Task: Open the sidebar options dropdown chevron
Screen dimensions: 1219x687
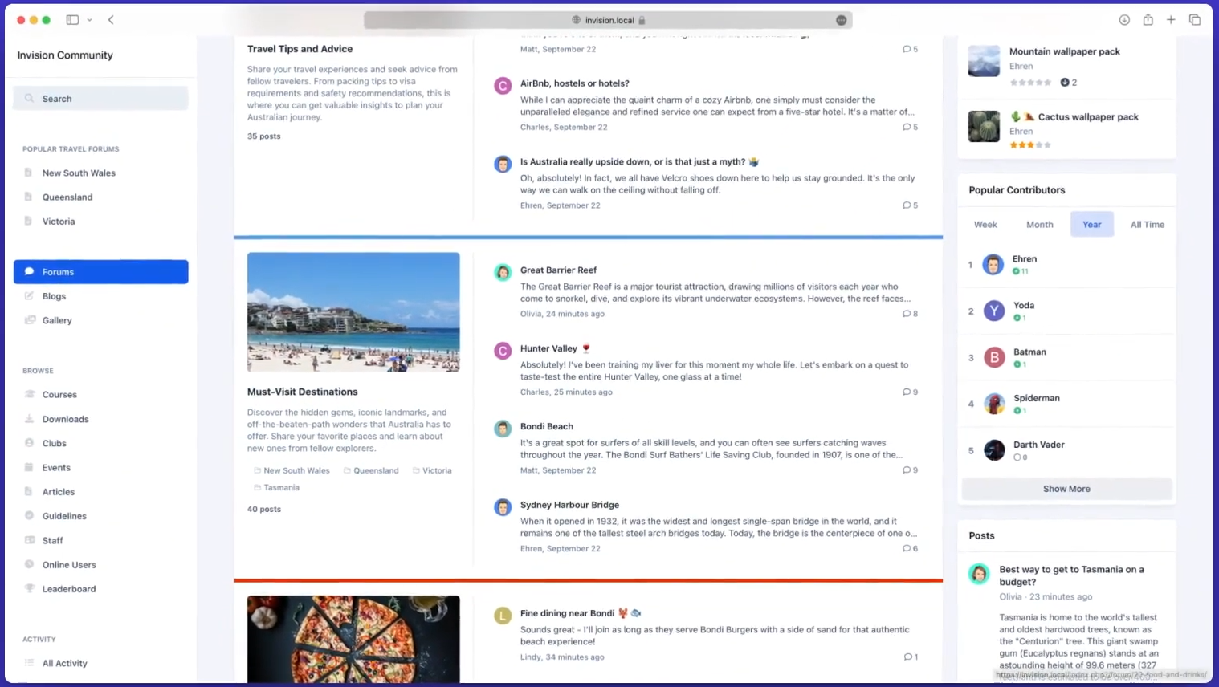Action: [89, 20]
